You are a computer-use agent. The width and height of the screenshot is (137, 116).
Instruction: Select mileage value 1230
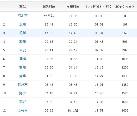click(x=125, y=67)
